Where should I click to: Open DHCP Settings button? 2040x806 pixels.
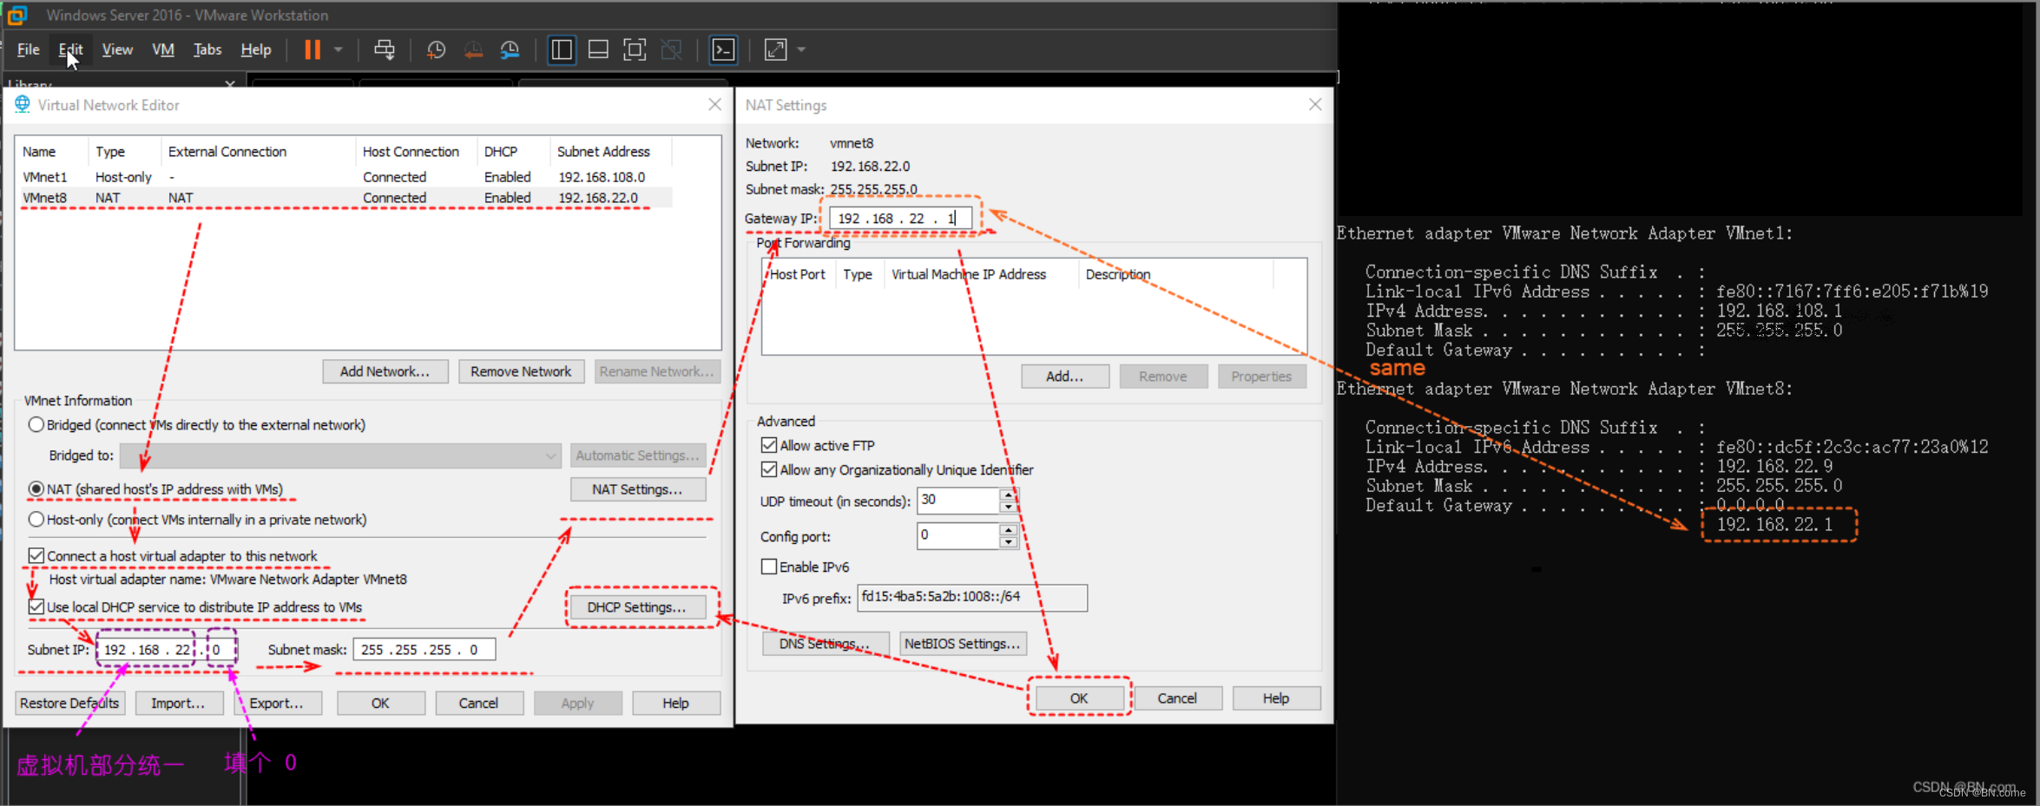[636, 607]
